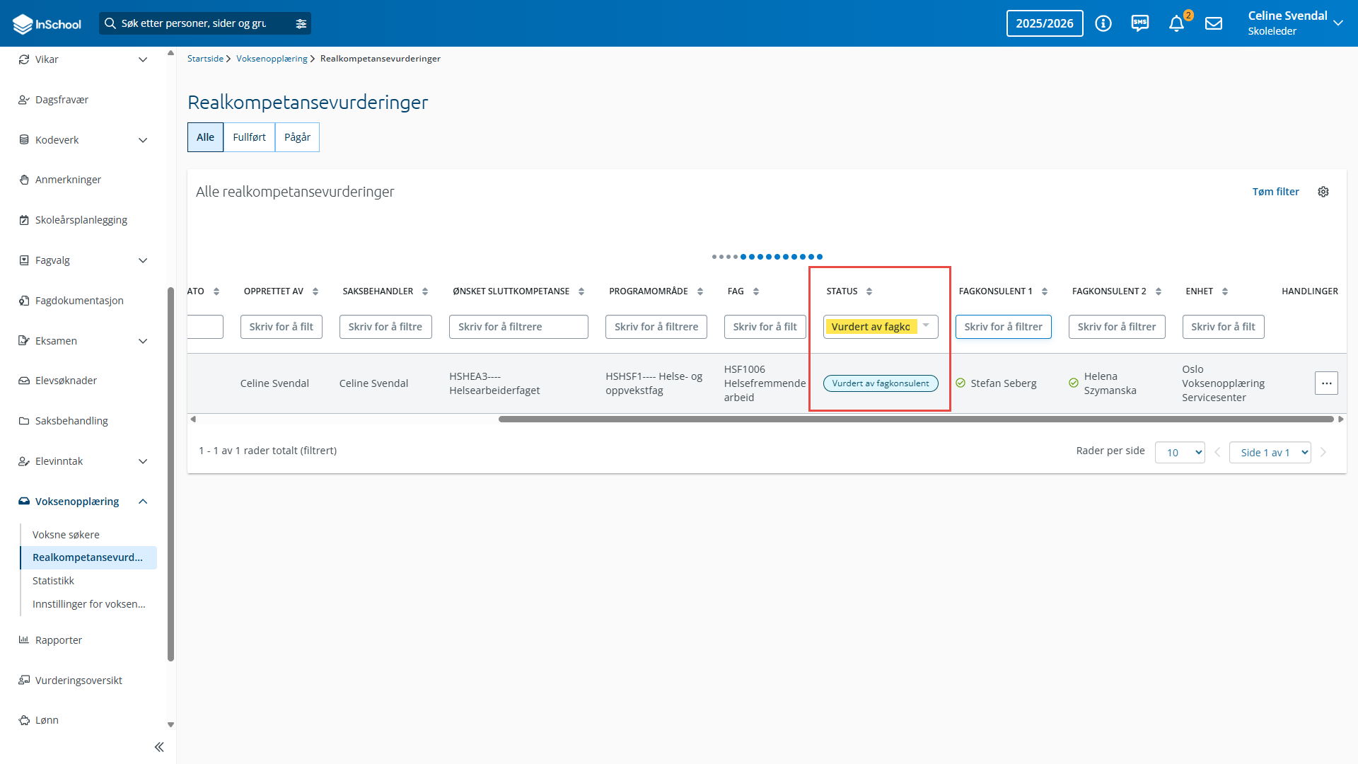
Task: Sort by Fagkonsulent 1 column
Action: [x=1045, y=291]
